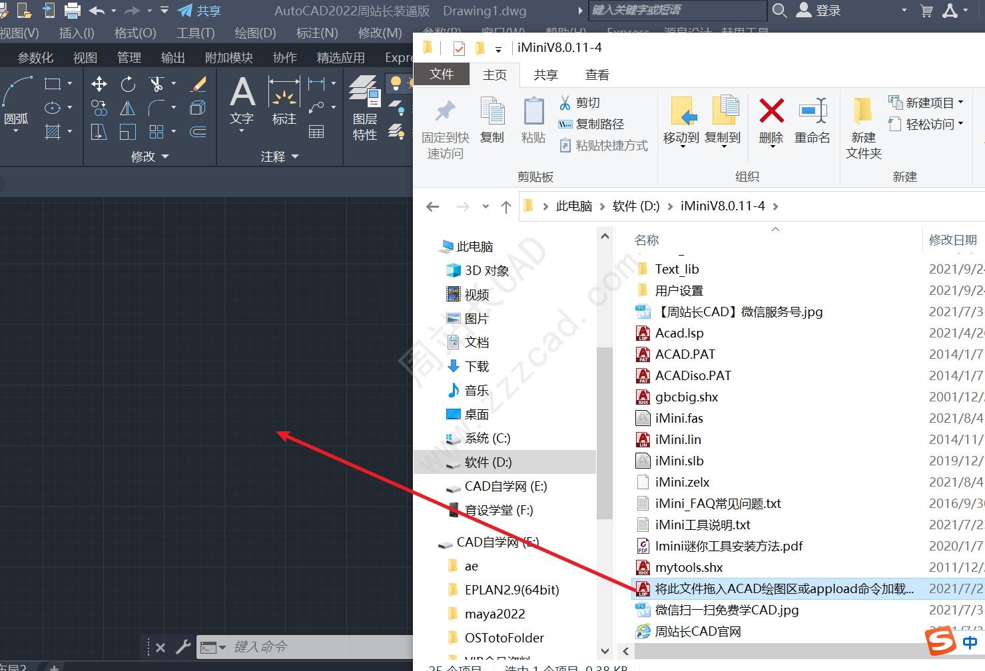Viewport: 985px width, 671px height.
Task: Open the 文件 tab in Explorer
Action: pyautogui.click(x=442, y=75)
